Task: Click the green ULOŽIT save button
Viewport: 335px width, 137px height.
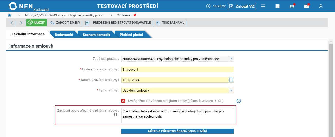Action: [x=37, y=23]
